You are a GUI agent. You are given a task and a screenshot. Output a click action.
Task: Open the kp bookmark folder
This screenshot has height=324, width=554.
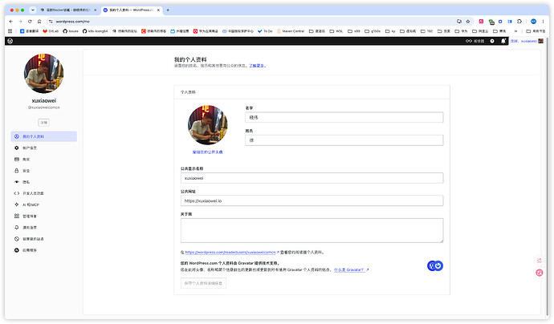pos(390,31)
